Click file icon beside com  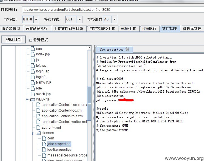click(x=44, y=138)
